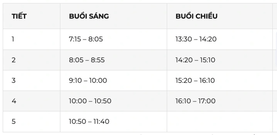This screenshot has width=277, height=135.
Task: Click the cut-off cell right of 13:30 – 14:20
Action: tap(275, 39)
